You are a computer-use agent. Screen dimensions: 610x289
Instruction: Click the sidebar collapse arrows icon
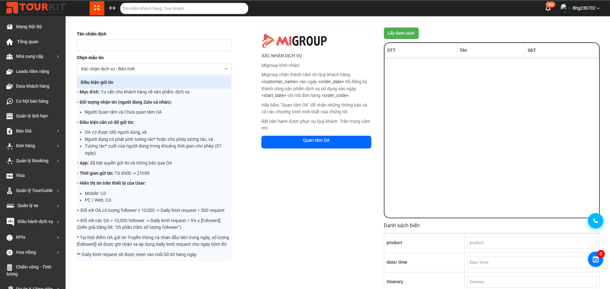(x=112, y=8)
